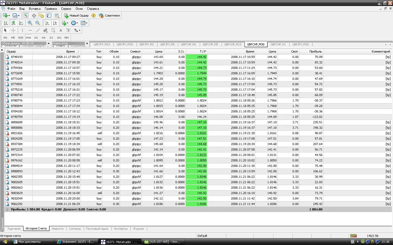Viewport: 393px width, 245px height.
Task: Draw a vertical line tool
Action: coord(22,30)
